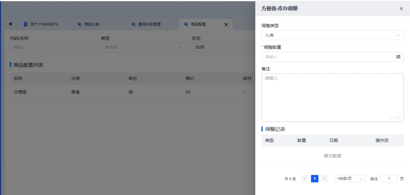Go to previous page in 调整记录 pagination
Screen dimensions: 410x195
coord(305,179)
